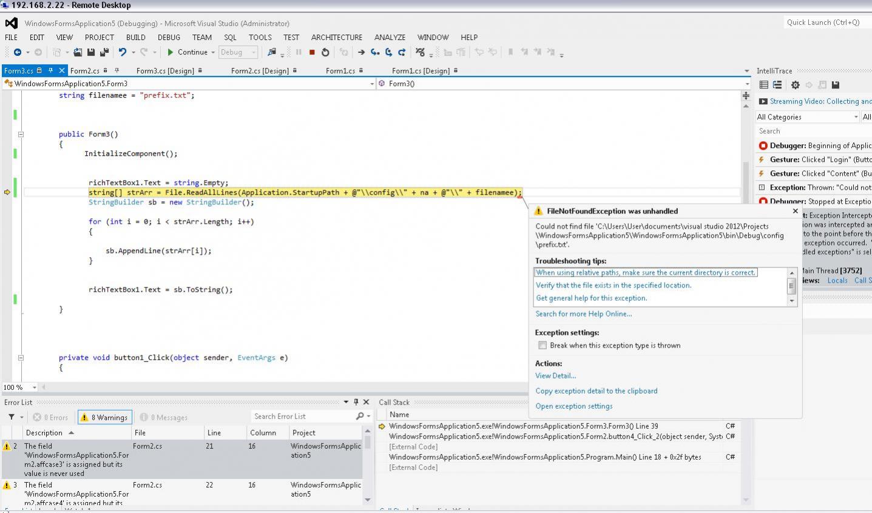Open the DEBUG menu
872x513 pixels.
point(169,37)
